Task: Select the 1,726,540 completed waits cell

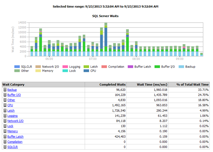Action: [106, 110]
